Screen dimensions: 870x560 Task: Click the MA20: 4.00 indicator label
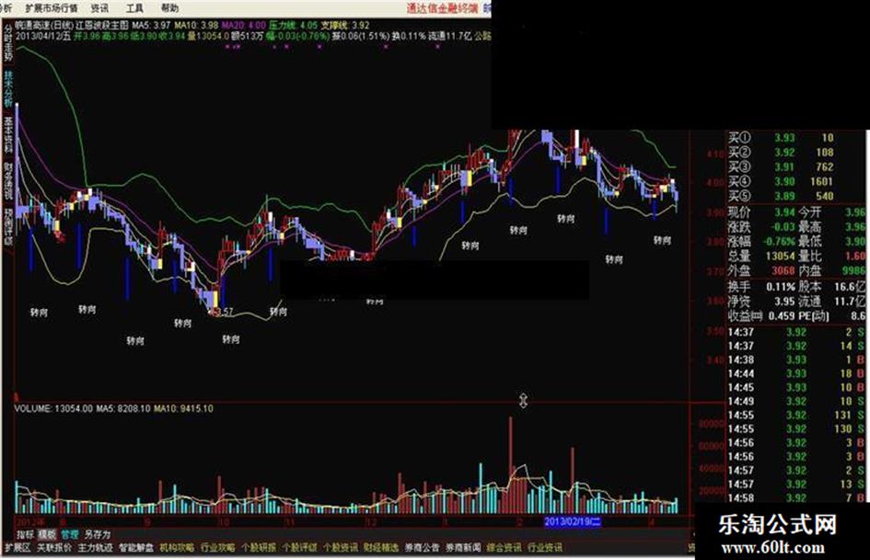[x=244, y=25]
